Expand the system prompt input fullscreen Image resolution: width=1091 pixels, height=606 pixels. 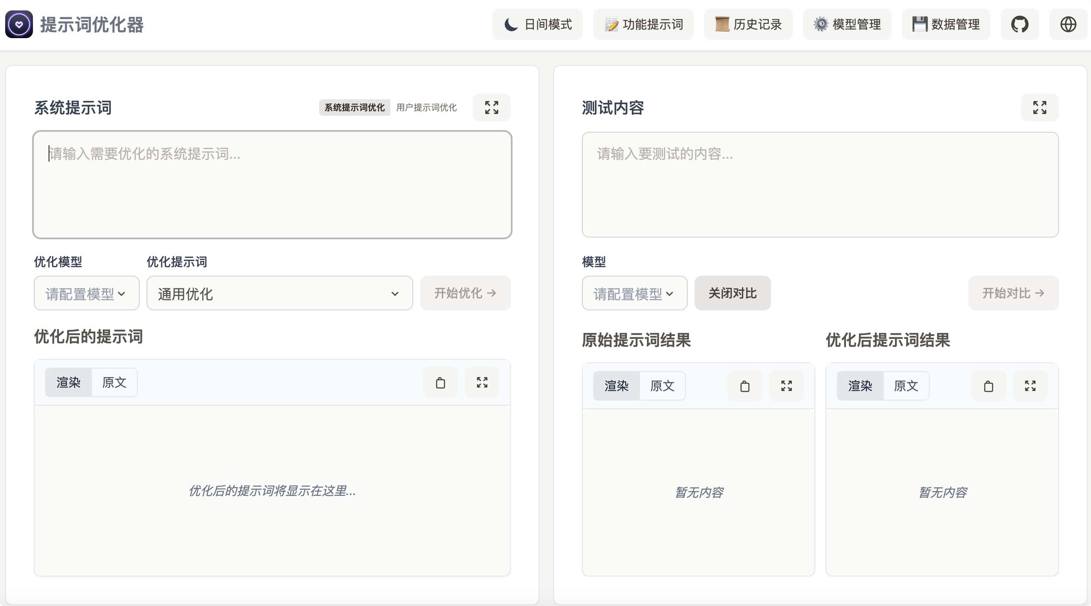[x=491, y=108]
